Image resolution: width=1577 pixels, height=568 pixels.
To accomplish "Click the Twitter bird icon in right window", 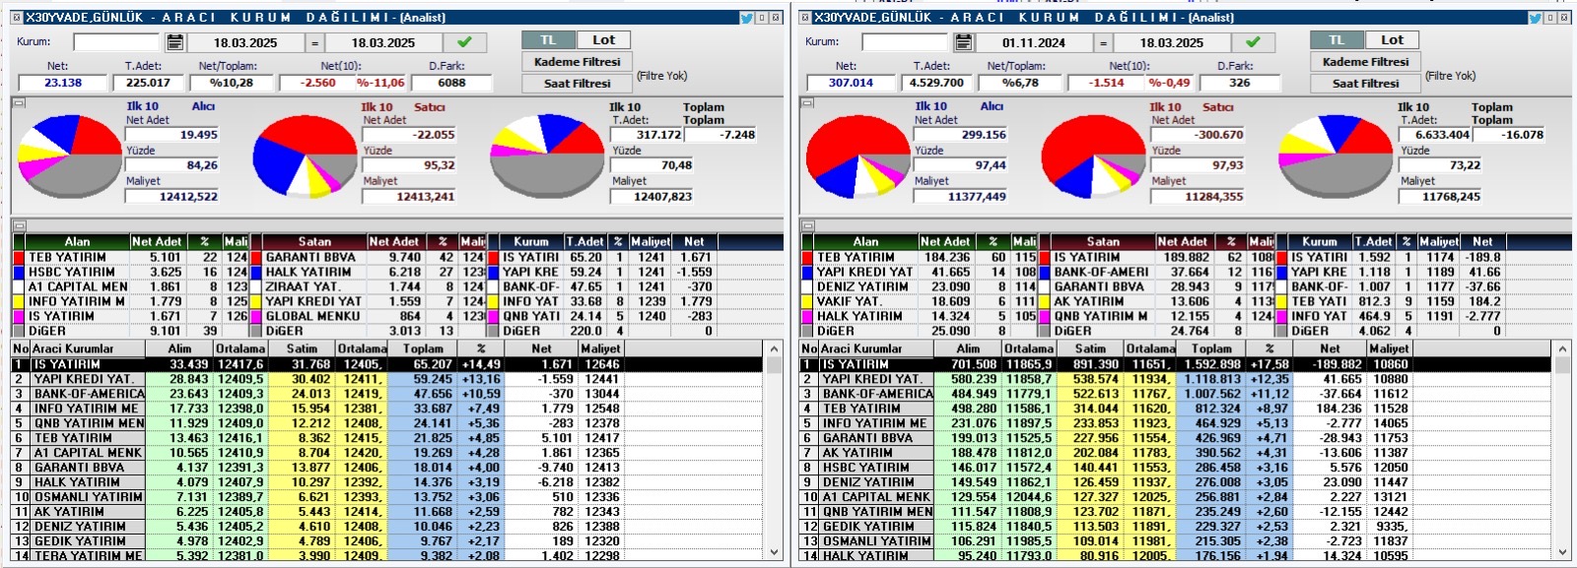I will coord(1535,18).
